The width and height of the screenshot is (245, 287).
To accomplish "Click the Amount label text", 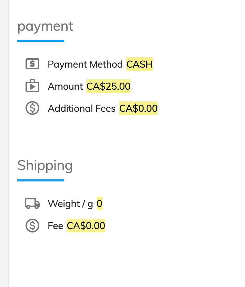I will coord(65,86).
